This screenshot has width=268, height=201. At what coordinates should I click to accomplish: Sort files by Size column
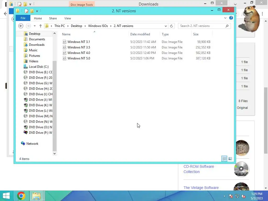click(x=196, y=34)
